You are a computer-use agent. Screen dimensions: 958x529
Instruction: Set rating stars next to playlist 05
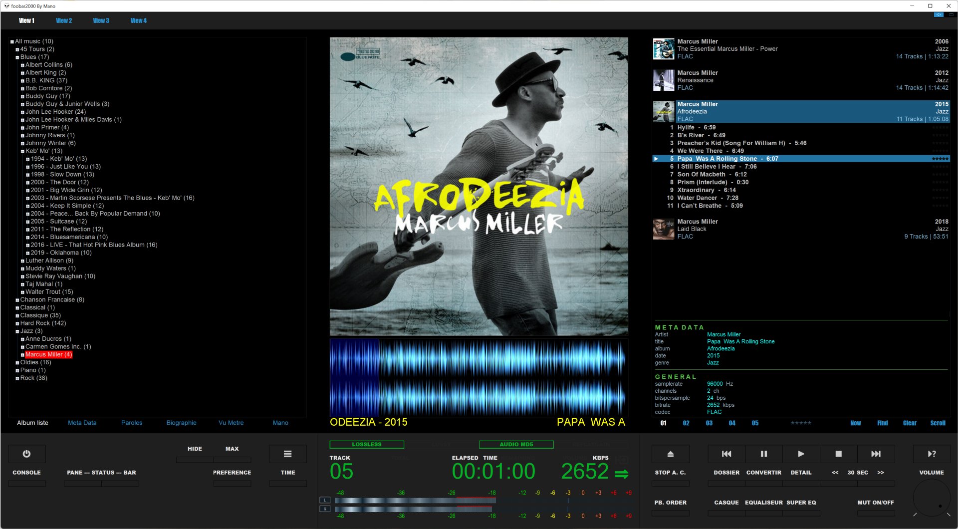[801, 423]
